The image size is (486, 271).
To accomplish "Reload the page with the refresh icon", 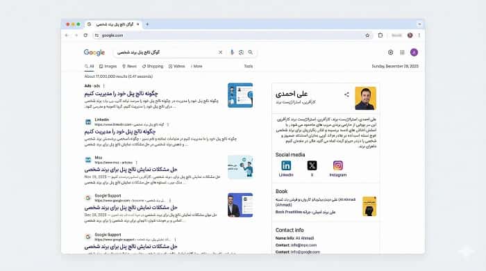I will tap(85, 35).
